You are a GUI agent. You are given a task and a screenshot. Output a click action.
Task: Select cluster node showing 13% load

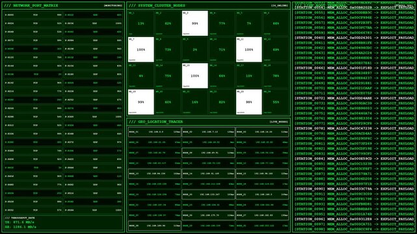click(141, 23)
